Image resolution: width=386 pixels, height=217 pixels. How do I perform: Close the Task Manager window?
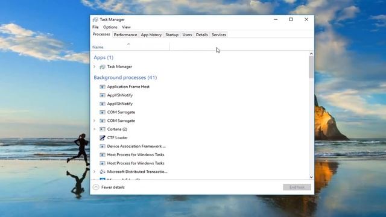pyautogui.click(x=306, y=19)
